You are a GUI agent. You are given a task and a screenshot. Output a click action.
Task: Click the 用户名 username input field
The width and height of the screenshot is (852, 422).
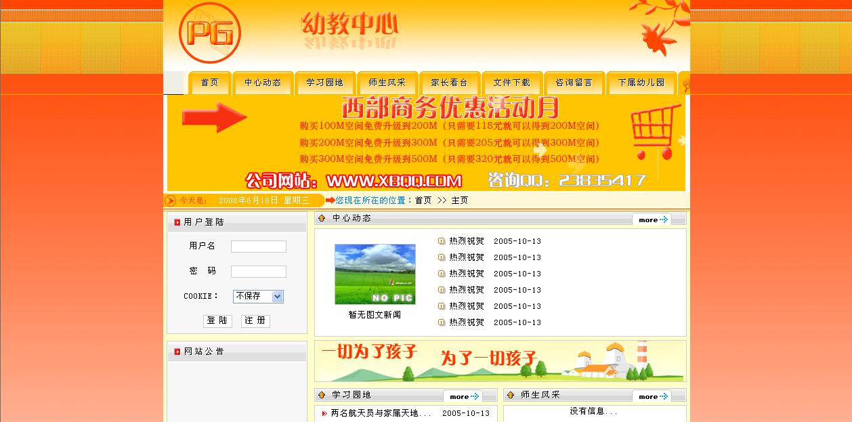tap(258, 246)
